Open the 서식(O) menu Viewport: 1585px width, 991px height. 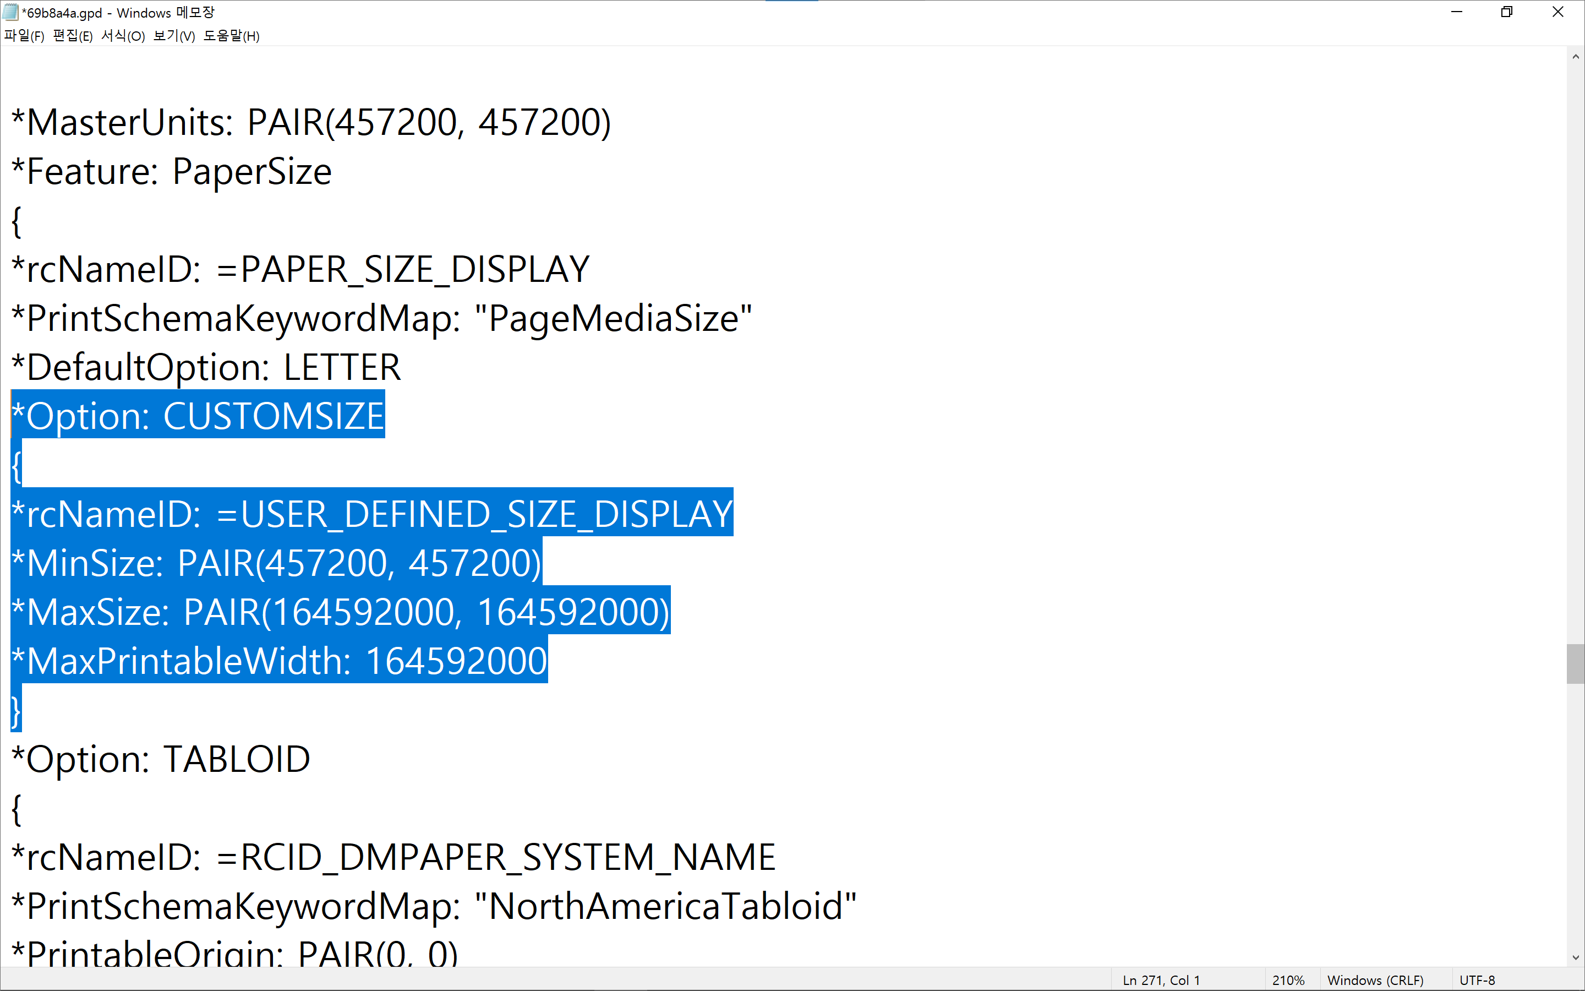(123, 36)
